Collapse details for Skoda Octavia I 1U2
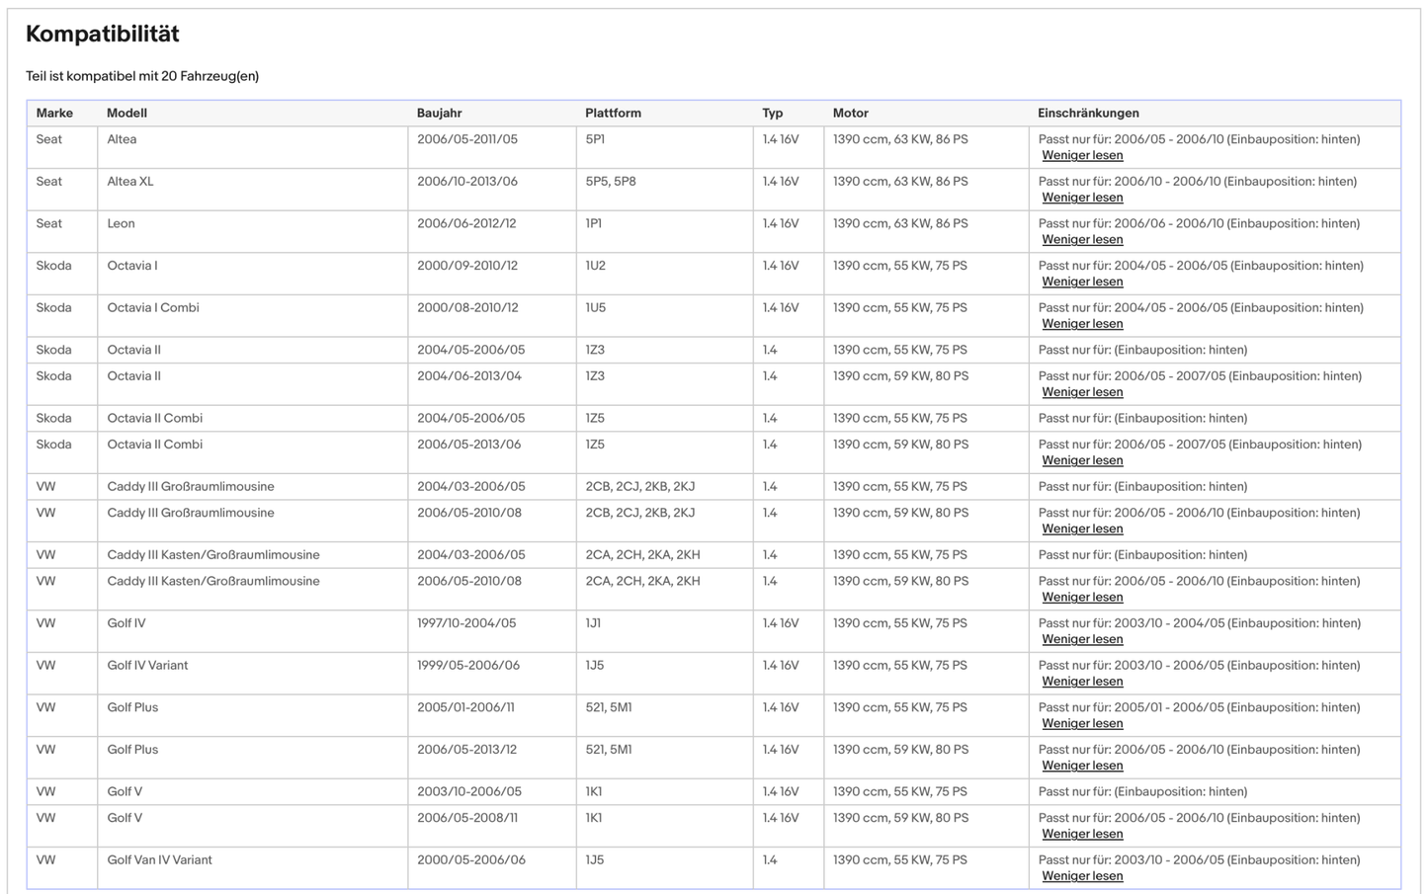Viewport: 1428px width, 894px height. (1082, 282)
